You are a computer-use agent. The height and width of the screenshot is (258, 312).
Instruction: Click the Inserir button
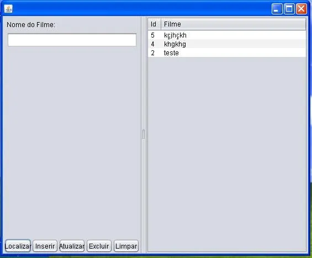pyautogui.click(x=45, y=246)
